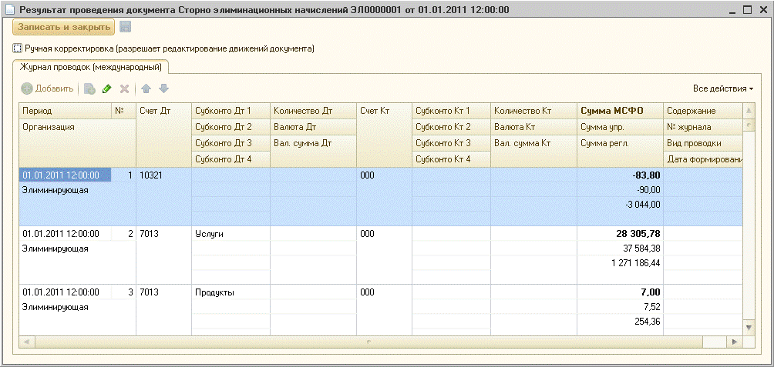Click the green pencil edit icon
The width and height of the screenshot is (774, 367).
point(107,89)
